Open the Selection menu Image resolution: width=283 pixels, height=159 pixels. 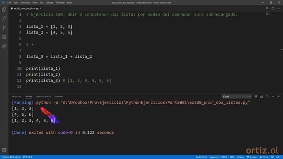[25, 3]
